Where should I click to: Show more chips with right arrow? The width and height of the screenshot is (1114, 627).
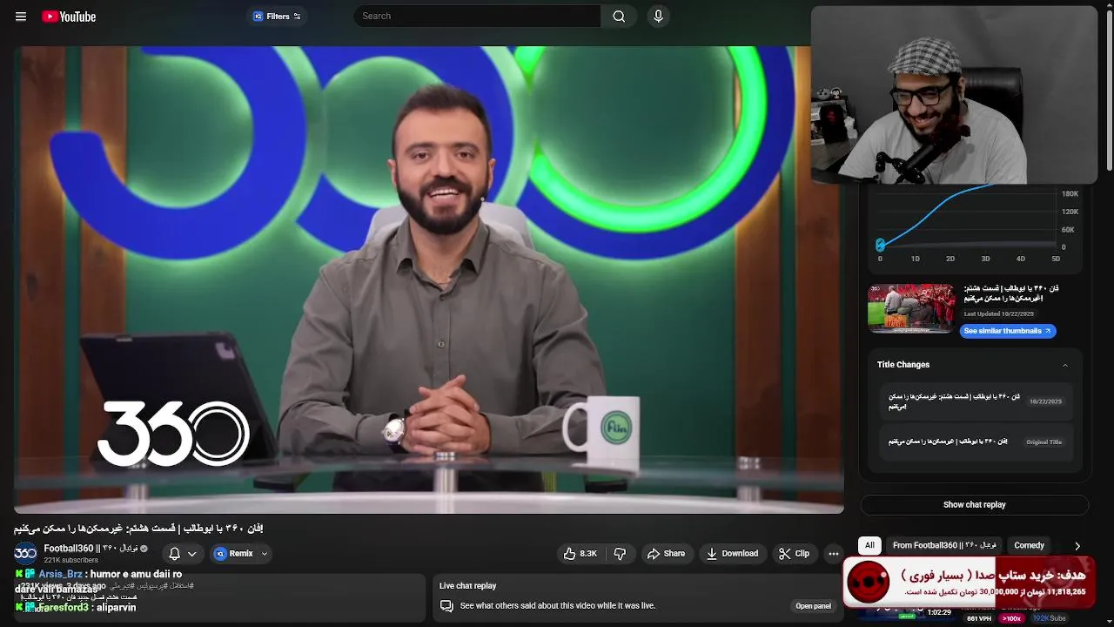(1077, 546)
